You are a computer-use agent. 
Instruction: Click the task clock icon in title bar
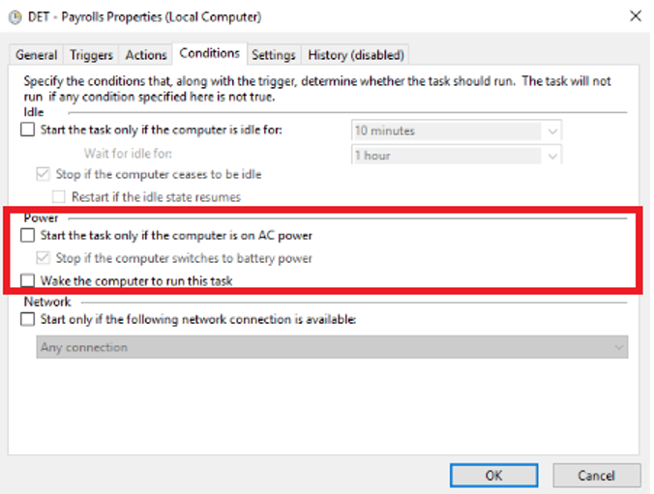[15, 16]
